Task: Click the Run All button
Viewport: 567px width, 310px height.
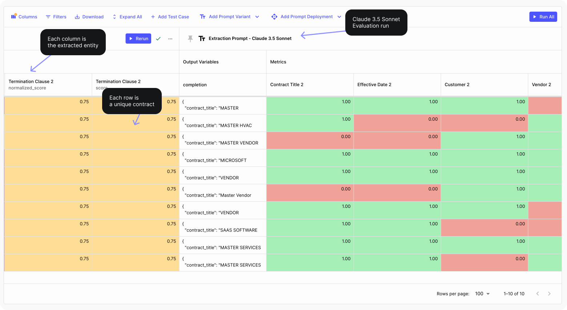Action: pyautogui.click(x=543, y=17)
